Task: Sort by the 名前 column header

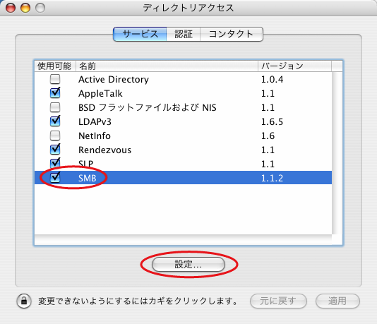Action: tap(167, 66)
